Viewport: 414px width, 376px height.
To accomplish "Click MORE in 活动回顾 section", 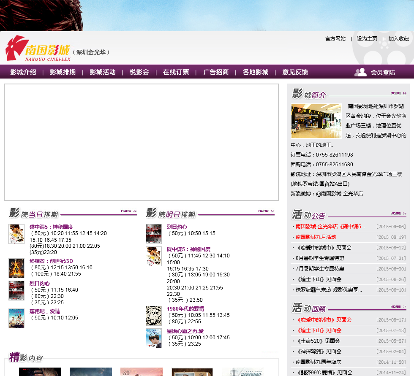I will 398,307.
